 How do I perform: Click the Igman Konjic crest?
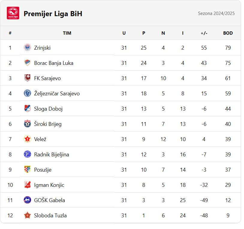click(28, 185)
